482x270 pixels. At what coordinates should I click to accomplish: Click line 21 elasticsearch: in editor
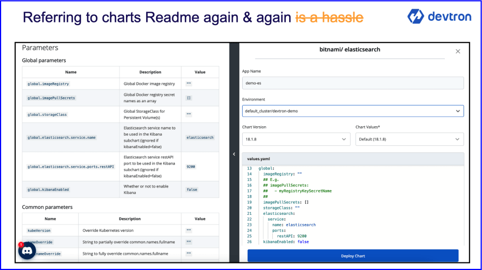click(x=279, y=214)
